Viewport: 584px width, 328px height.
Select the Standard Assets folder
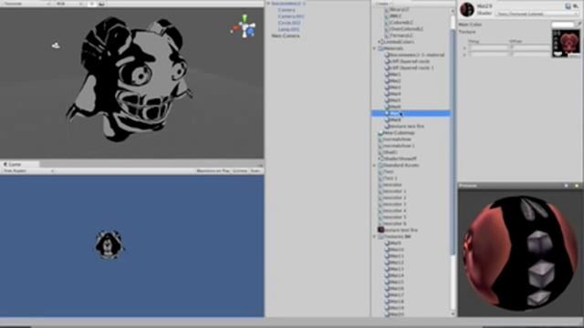click(x=399, y=165)
